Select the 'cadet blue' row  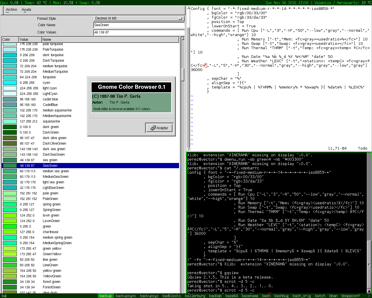pos(90,99)
